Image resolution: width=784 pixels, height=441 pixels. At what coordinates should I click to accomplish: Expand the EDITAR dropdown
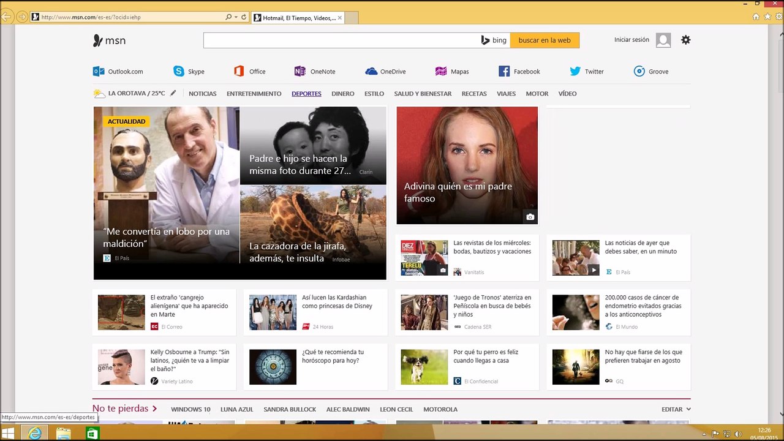click(x=676, y=409)
